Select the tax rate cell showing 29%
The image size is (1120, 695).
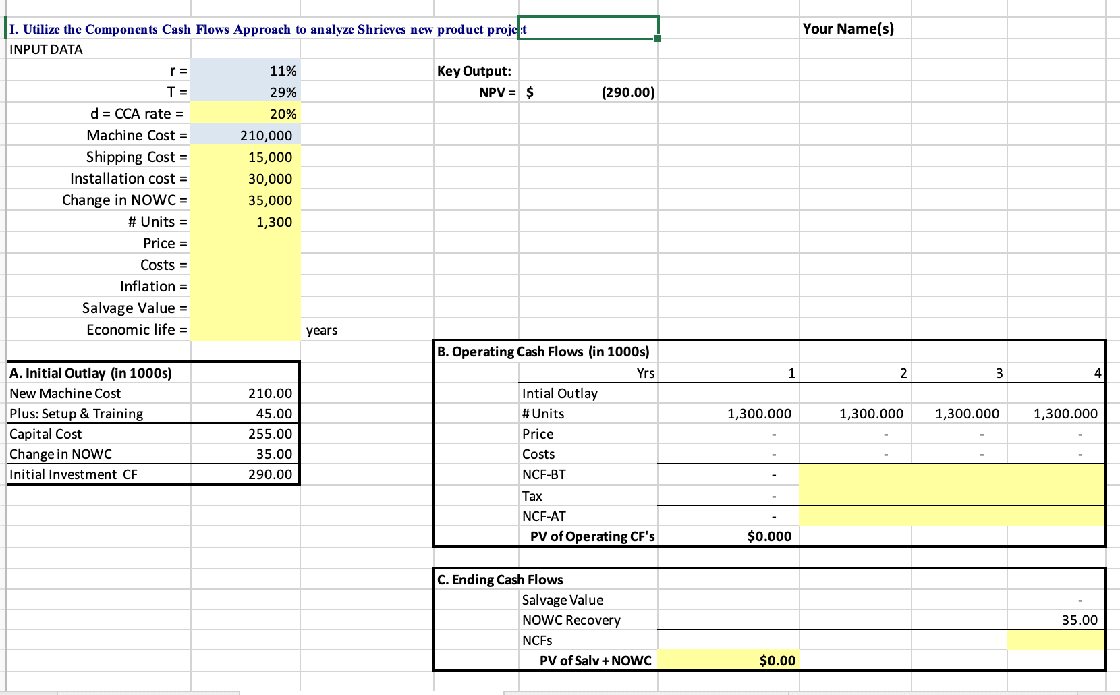246,92
